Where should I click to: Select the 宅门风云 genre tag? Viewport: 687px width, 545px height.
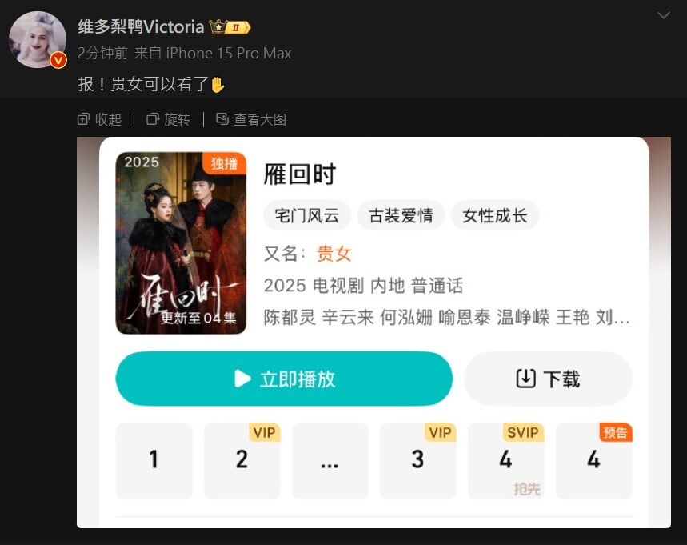(307, 215)
